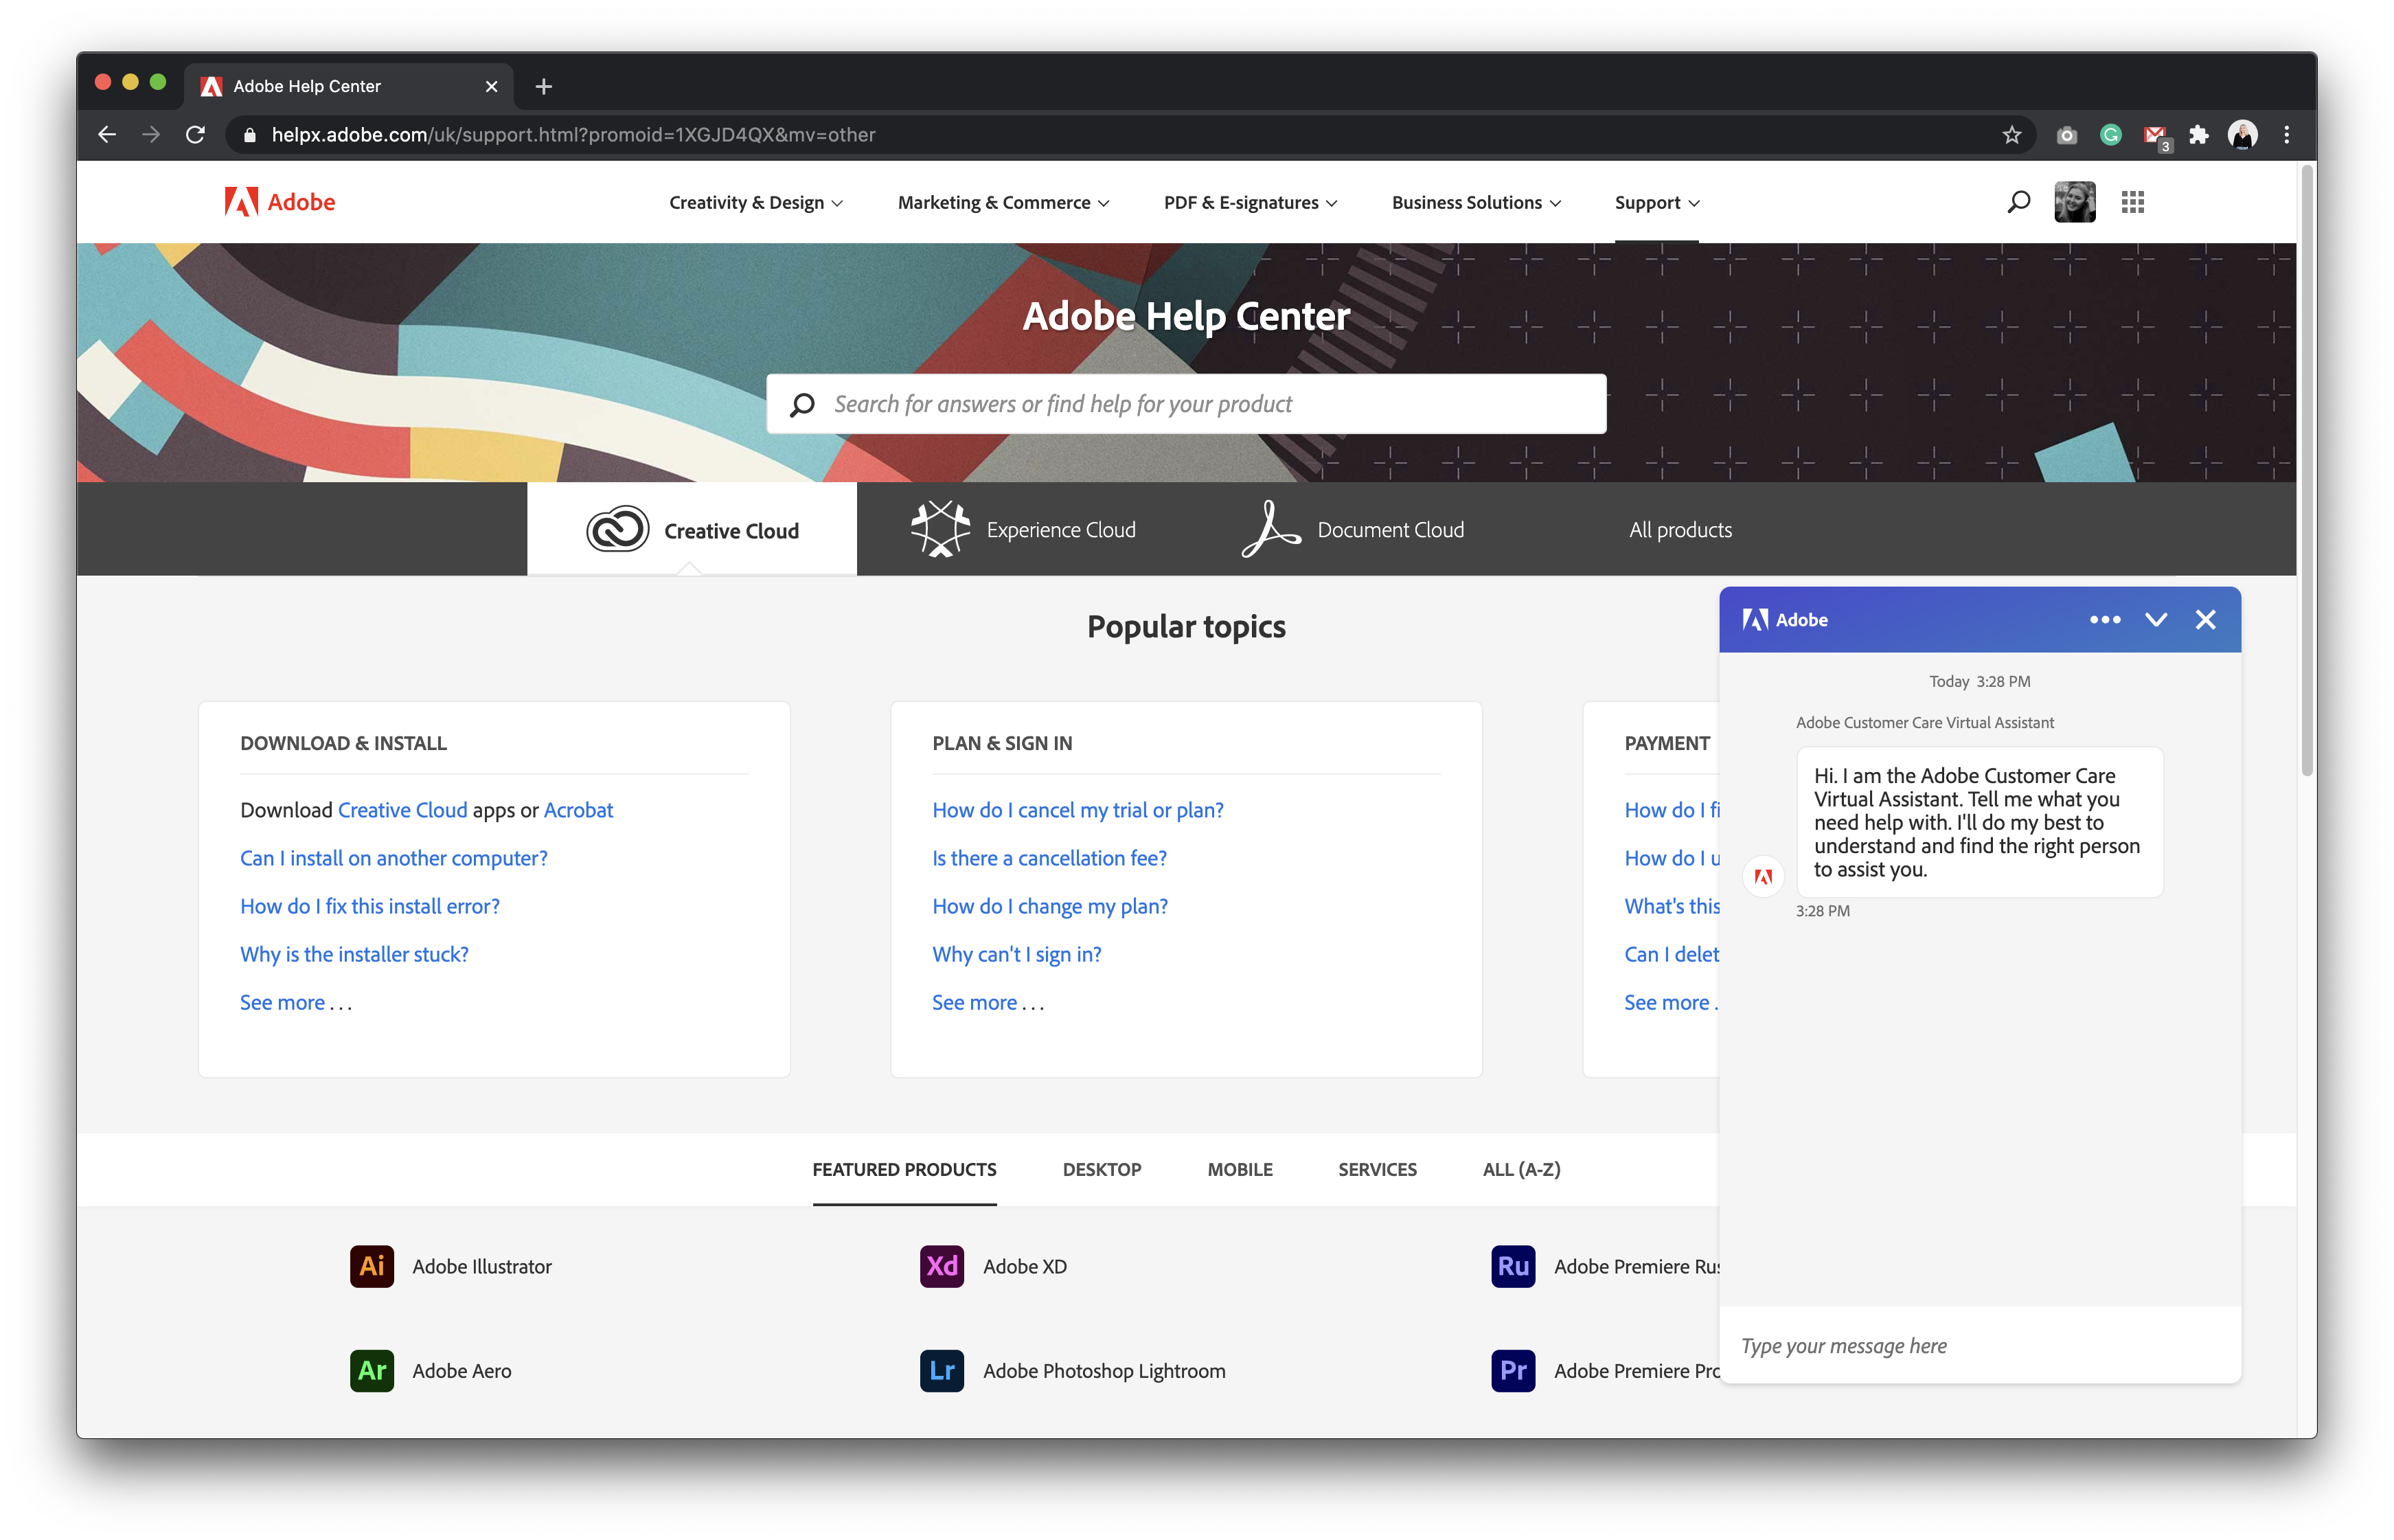Open the extensions puzzle icon

click(2198, 135)
